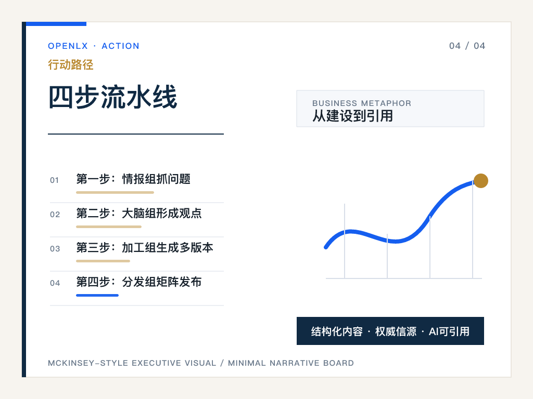Click the '04 / 04' page indicator
Screen dimensions: 533x399
point(467,46)
